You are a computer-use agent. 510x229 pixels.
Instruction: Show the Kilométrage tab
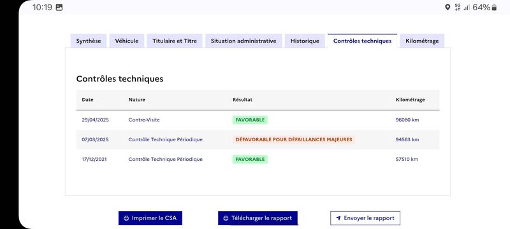coord(422,41)
